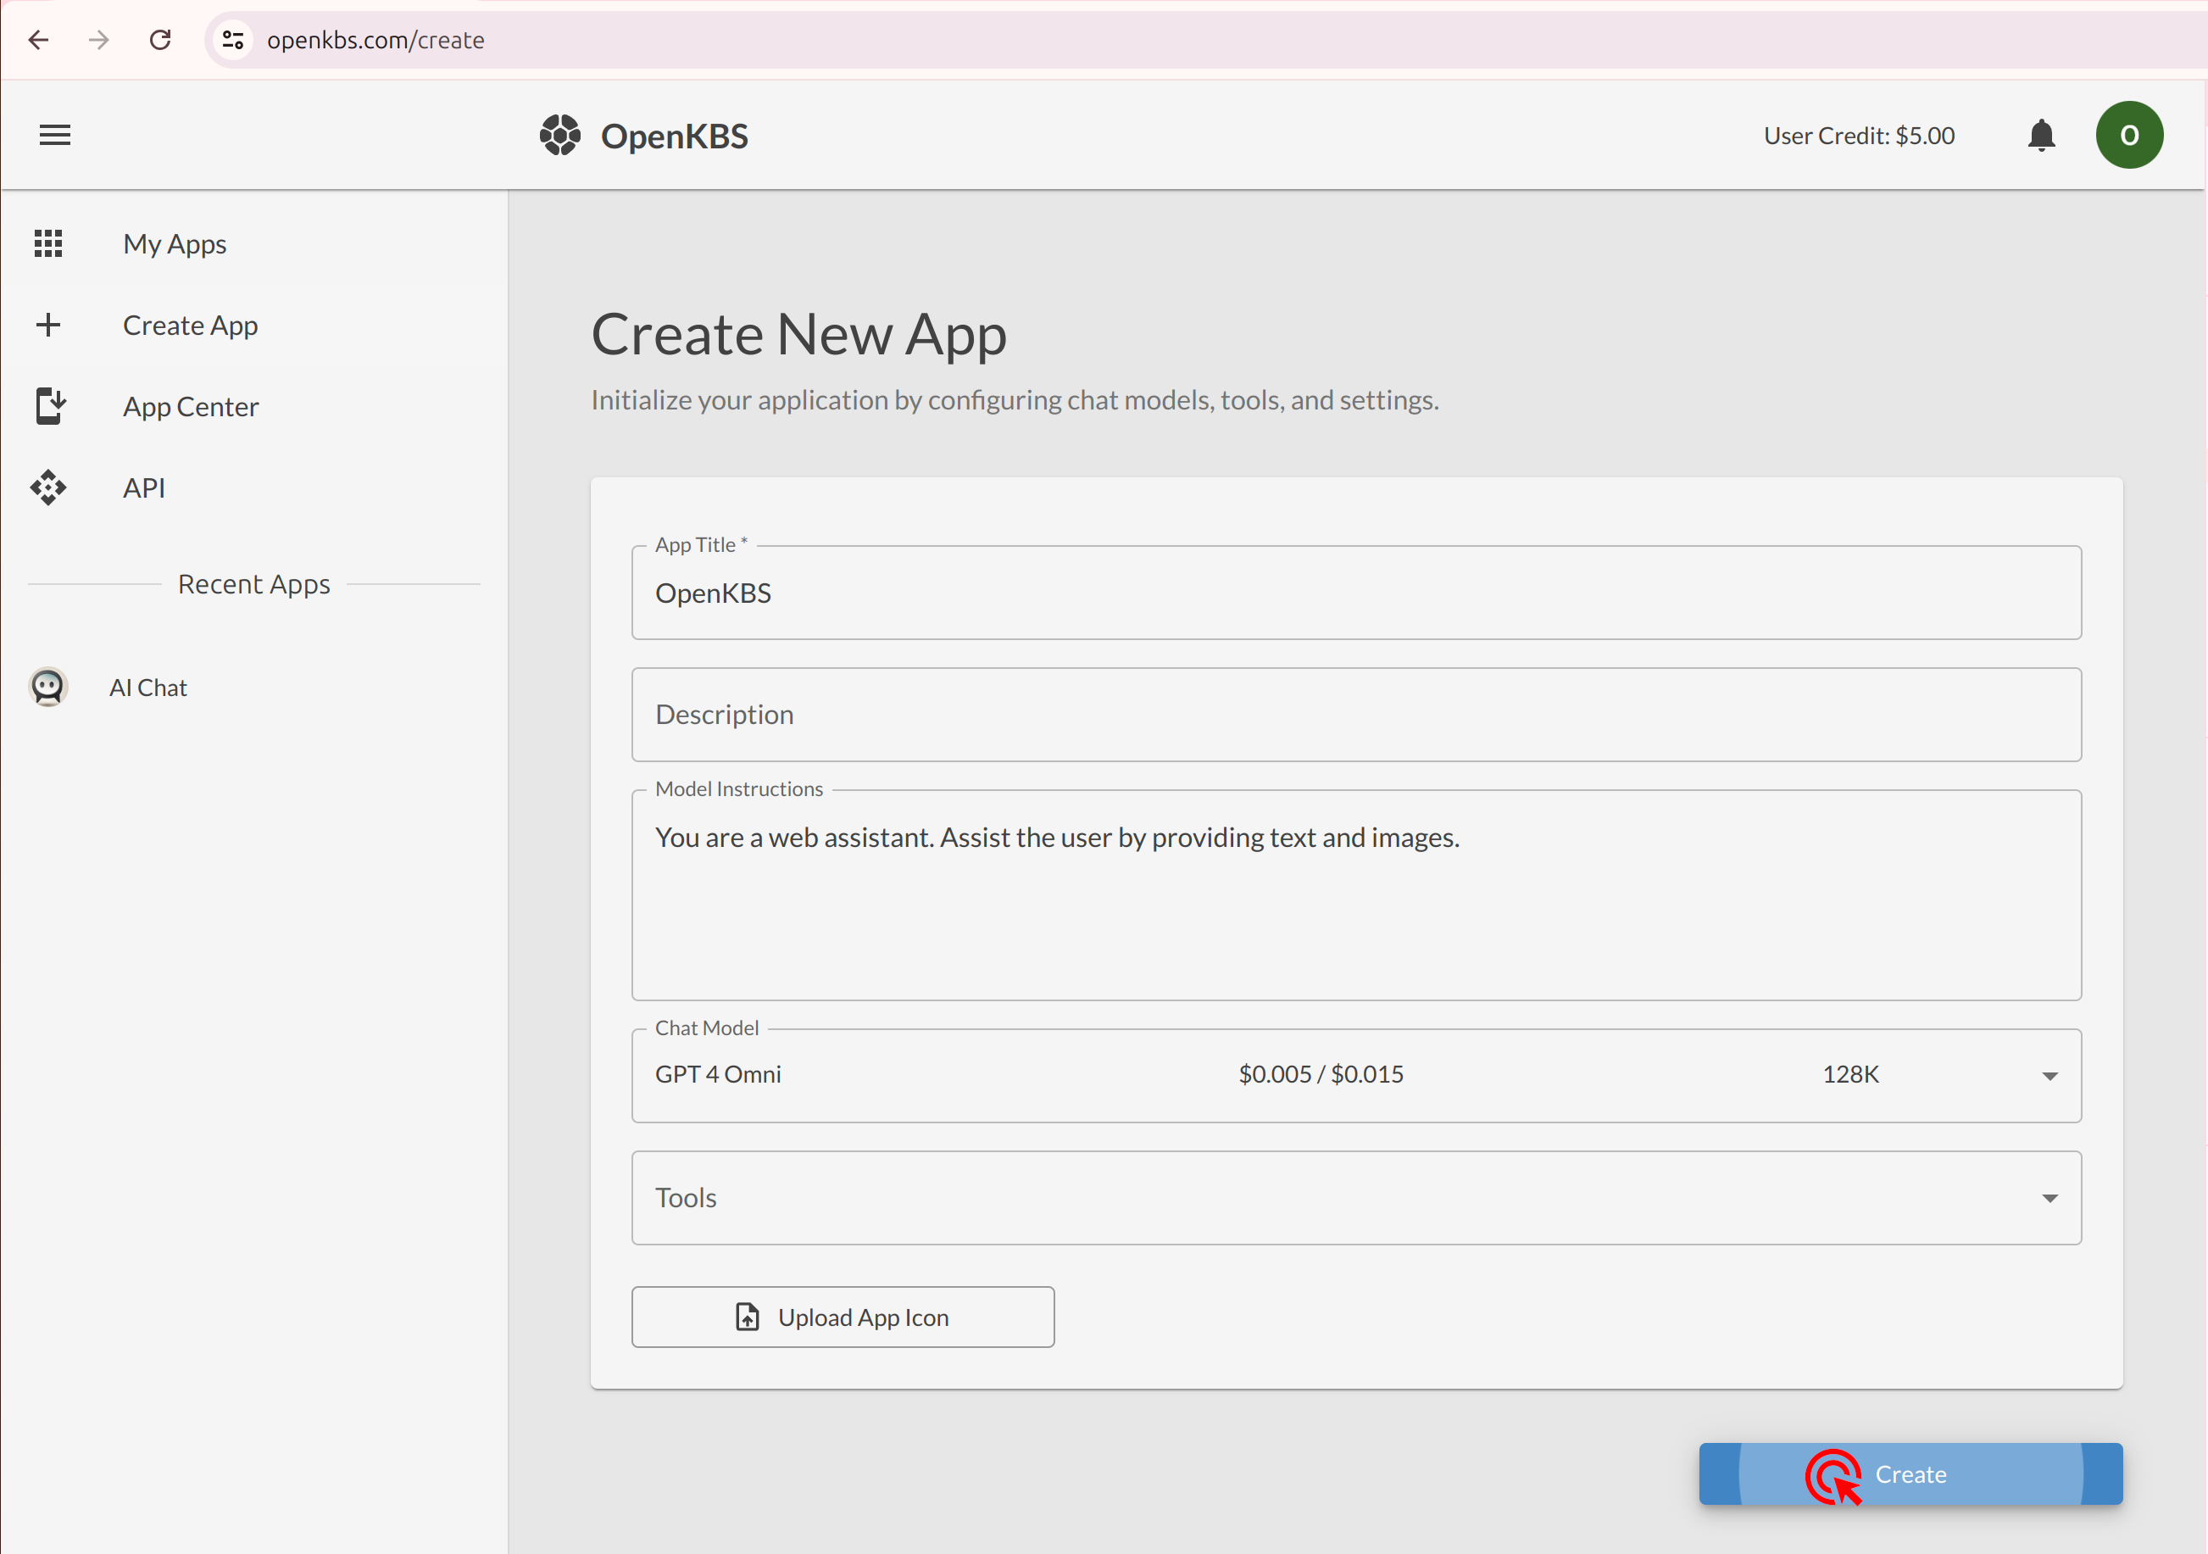Click the My Apps grid icon

click(x=49, y=242)
